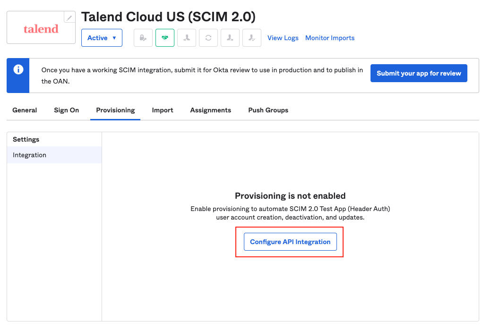
Task: Select the user import icon in the status row
Action: 230,38
